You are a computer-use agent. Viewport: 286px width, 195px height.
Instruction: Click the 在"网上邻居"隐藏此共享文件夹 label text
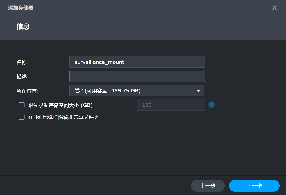point(63,117)
